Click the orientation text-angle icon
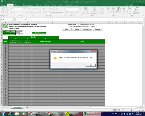This screenshot has height=116, width=145. point(44,9)
